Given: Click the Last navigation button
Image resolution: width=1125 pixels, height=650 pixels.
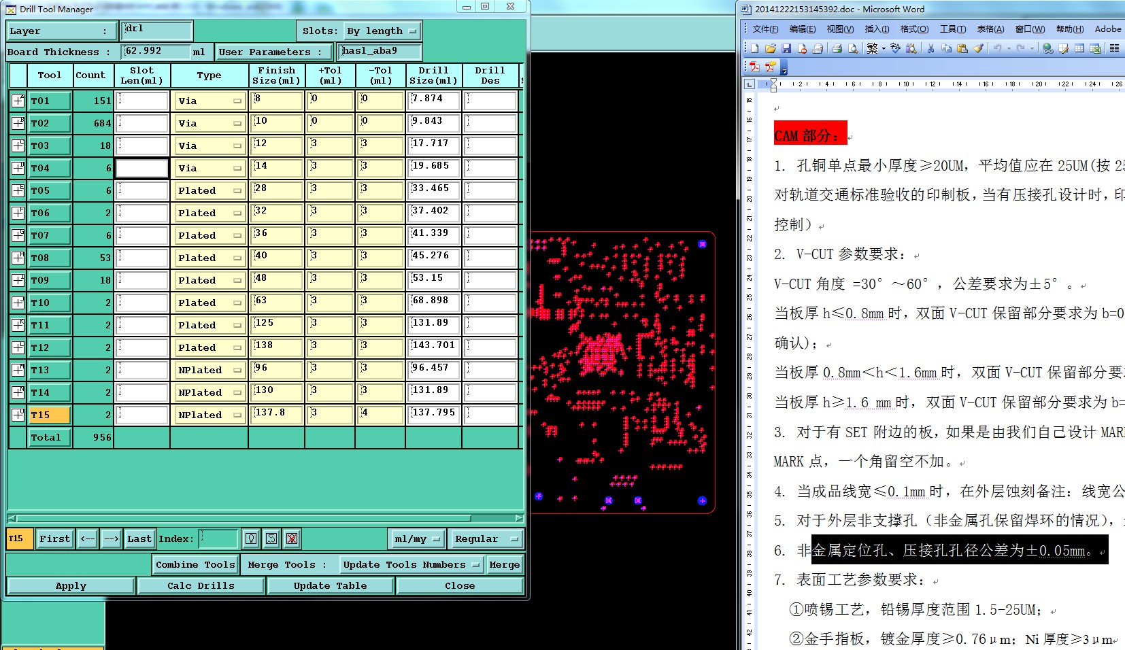Looking at the screenshot, I should pyautogui.click(x=139, y=538).
